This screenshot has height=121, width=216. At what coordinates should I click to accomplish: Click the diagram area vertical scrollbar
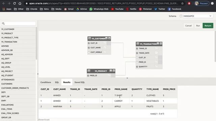click(x=215, y=46)
